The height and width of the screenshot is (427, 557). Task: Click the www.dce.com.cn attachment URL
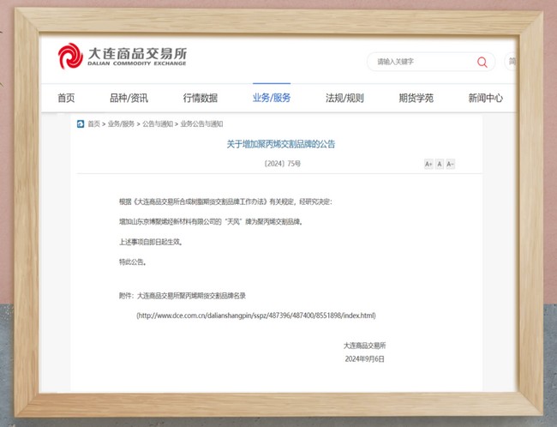(255, 316)
